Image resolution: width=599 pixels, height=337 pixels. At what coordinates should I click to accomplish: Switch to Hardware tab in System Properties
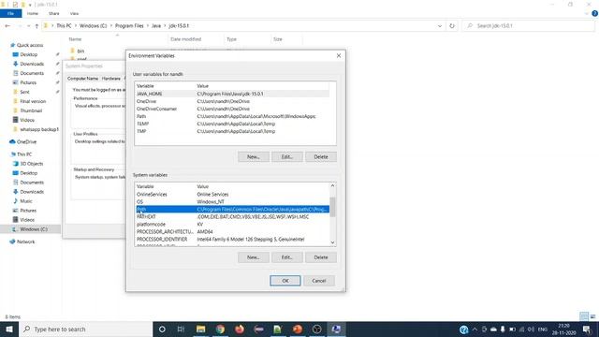tap(111, 79)
